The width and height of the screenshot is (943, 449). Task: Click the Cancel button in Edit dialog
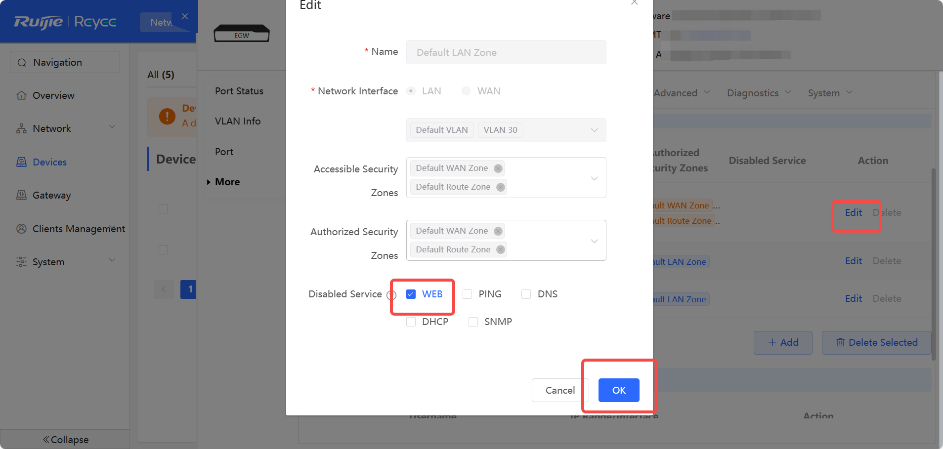[x=560, y=390]
